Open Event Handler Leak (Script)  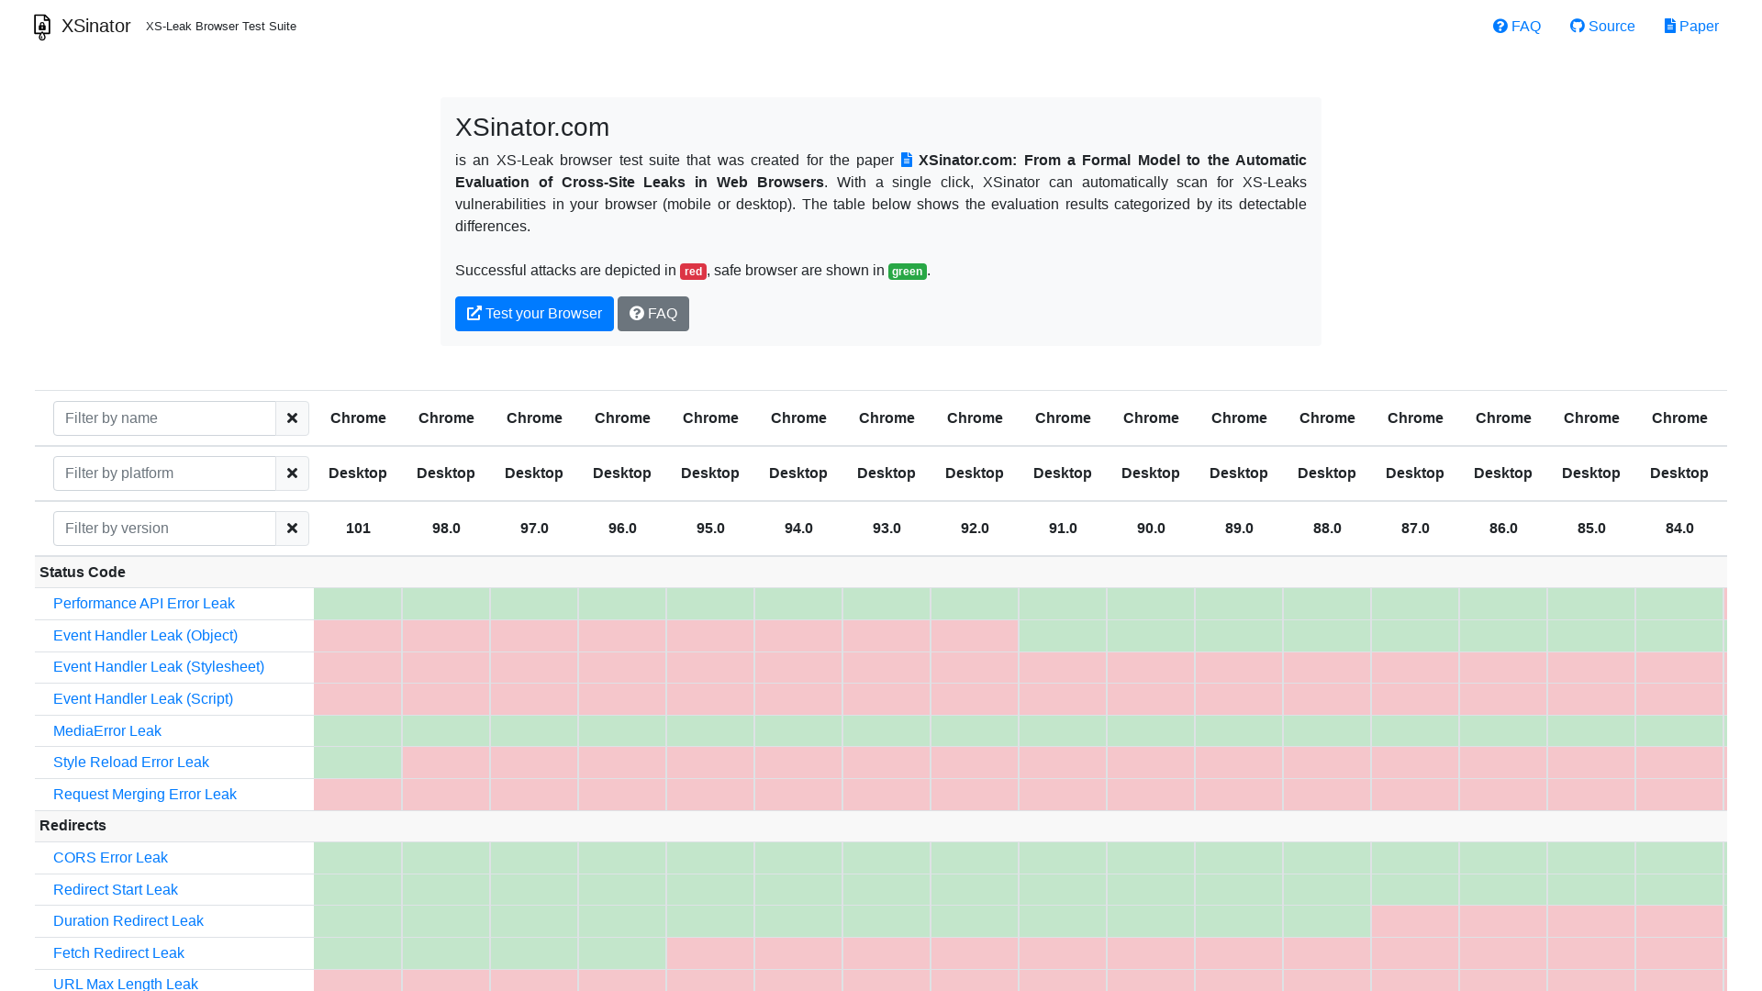(143, 699)
